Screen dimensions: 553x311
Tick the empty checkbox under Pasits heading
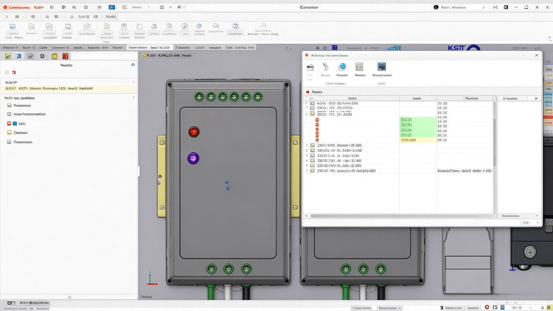[7, 72]
